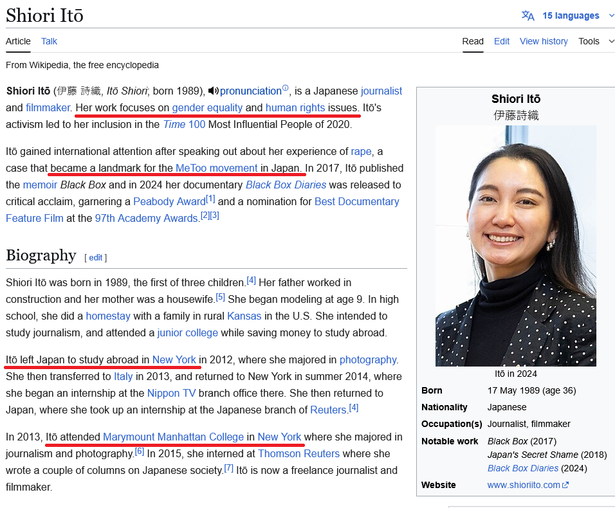
Task: Open the Kansas link
Action: (x=244, y=316)
